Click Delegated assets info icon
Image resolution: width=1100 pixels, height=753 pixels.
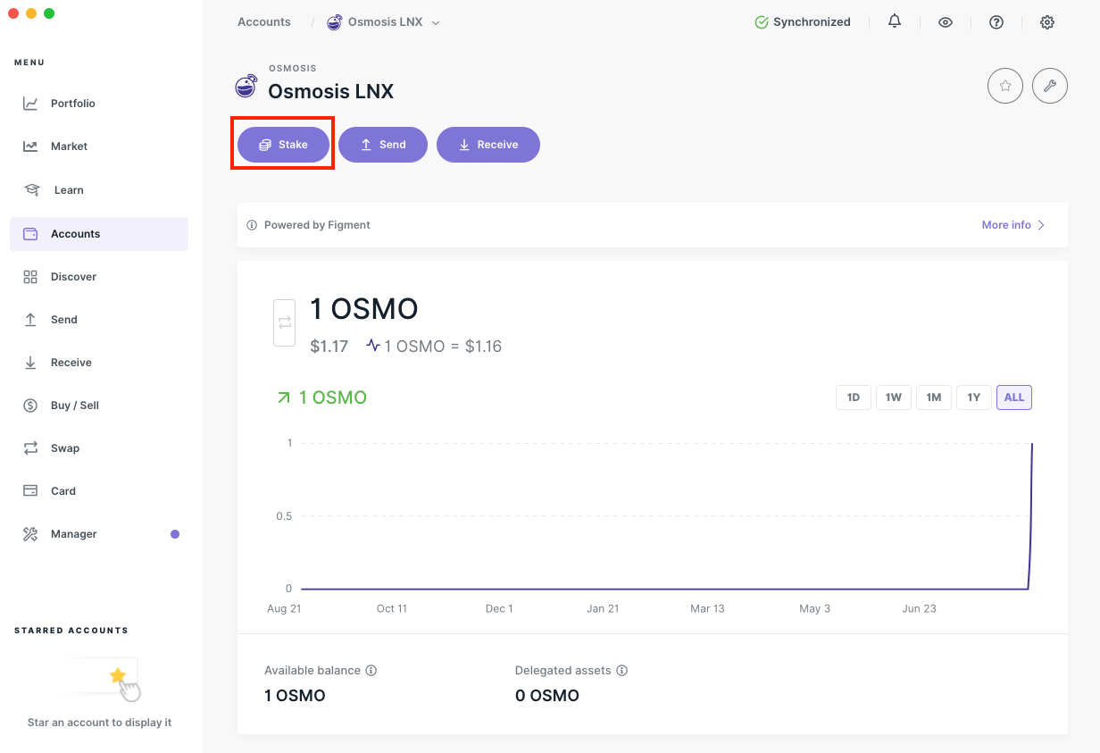[x=622, y=670]
